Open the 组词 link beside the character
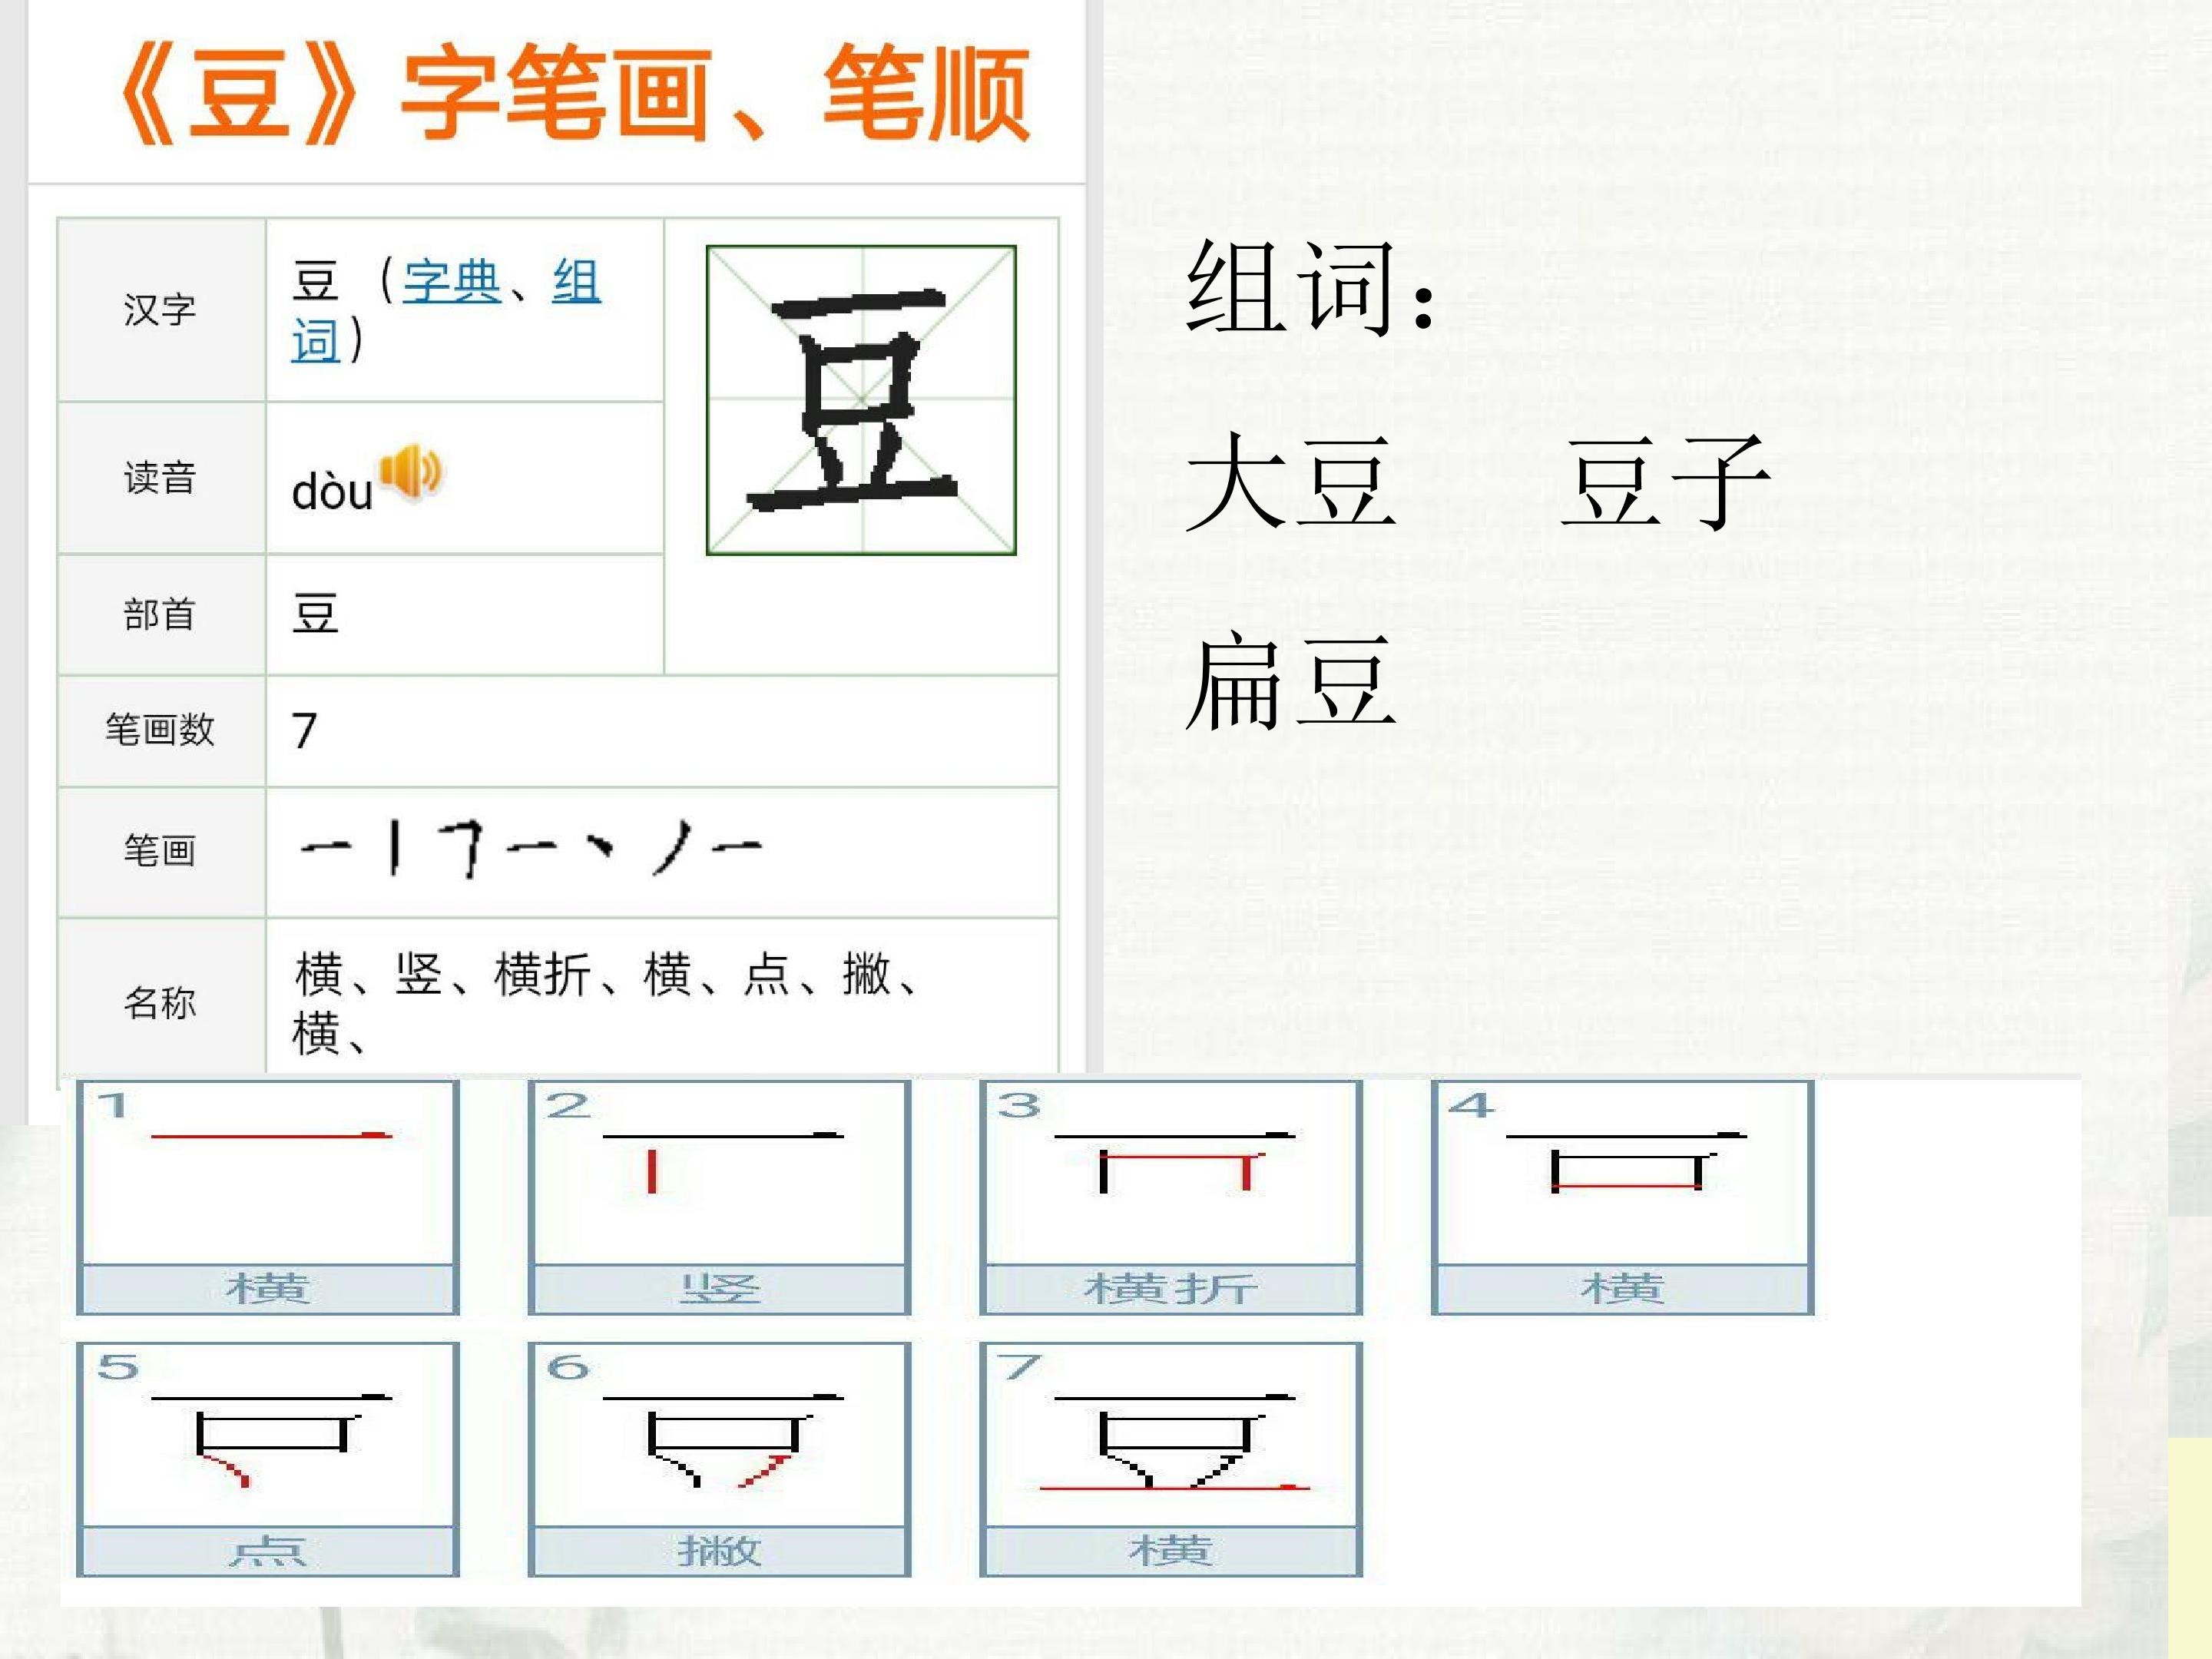The width and height of the screenshot is (2212, 1659). pyautogui.click(x=446, y=310)
